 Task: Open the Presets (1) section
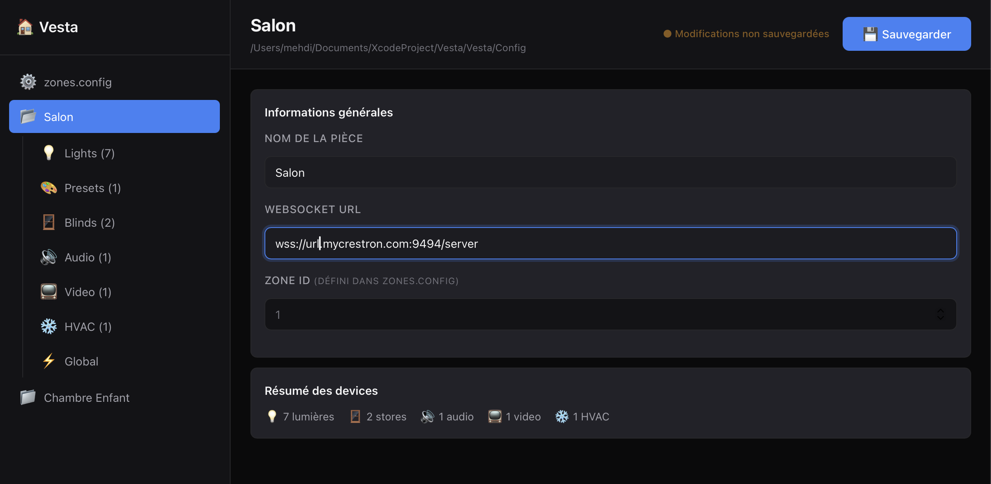point(92,187)
